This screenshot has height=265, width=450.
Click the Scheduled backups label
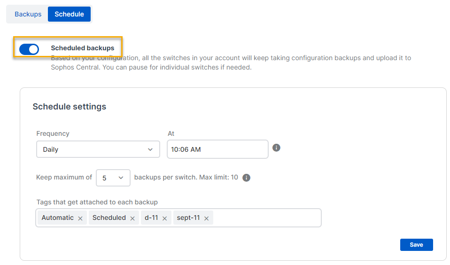pos(82,48)
